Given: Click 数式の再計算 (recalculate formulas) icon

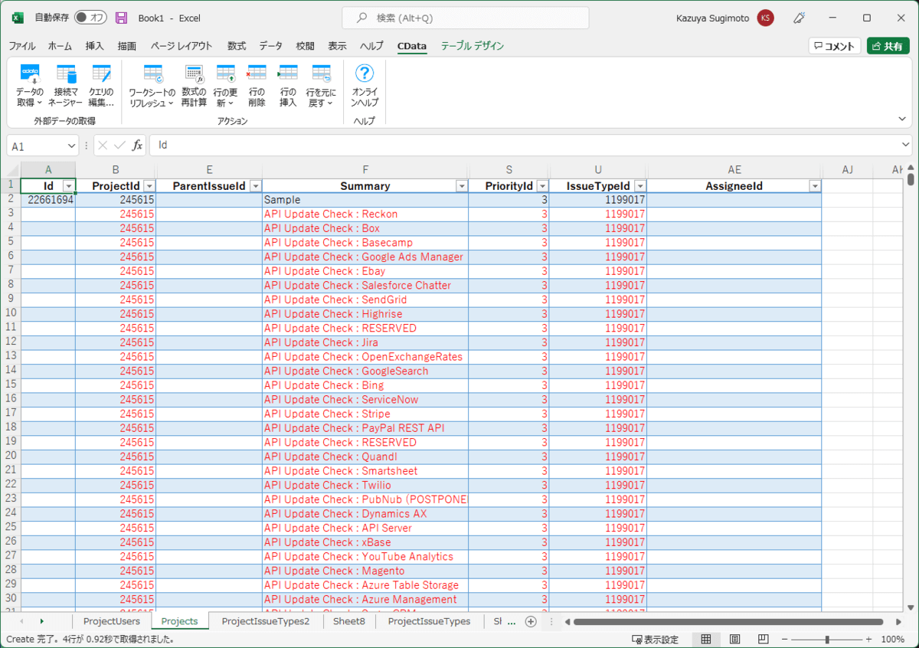Looking at the screenshot, I should 194,76.
